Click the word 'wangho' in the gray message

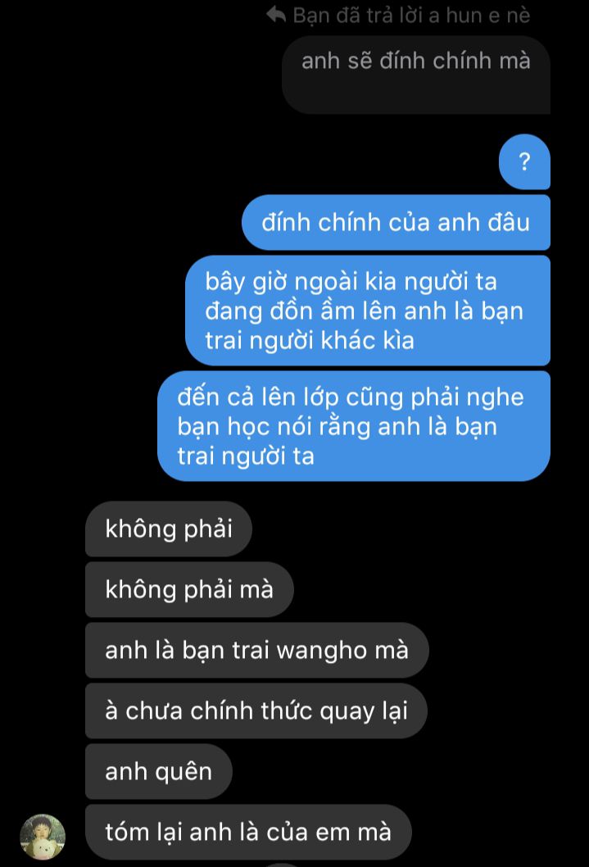point(322,651)
